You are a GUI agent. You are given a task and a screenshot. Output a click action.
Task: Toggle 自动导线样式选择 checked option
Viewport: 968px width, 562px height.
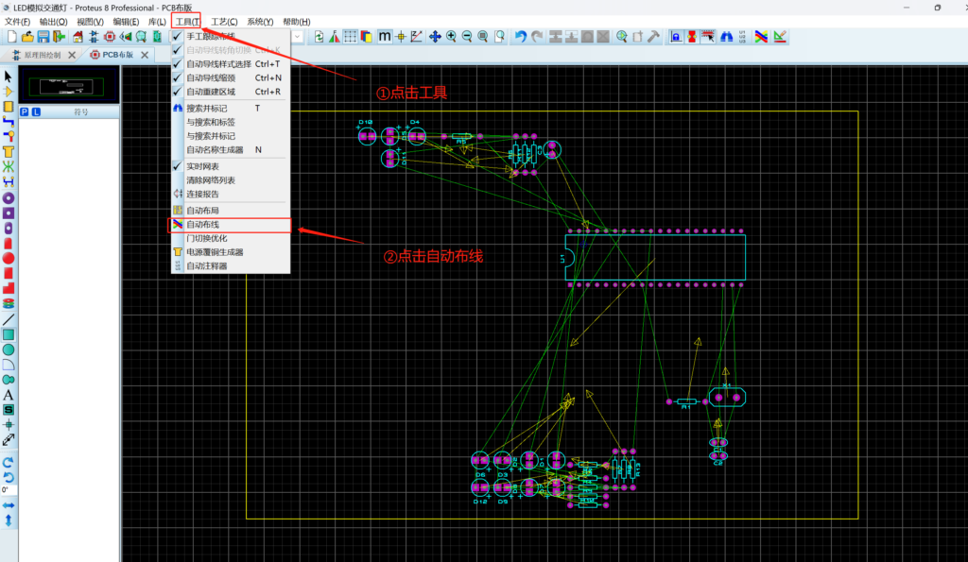pos(218,64)
